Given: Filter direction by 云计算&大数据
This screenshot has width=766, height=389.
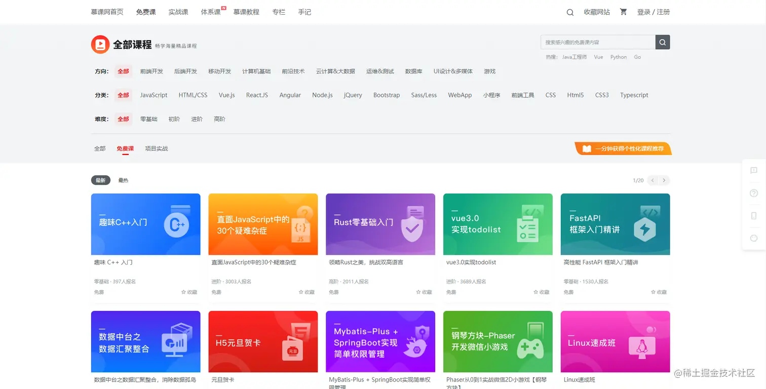Looking at the screenshot, I should (335, 71).
